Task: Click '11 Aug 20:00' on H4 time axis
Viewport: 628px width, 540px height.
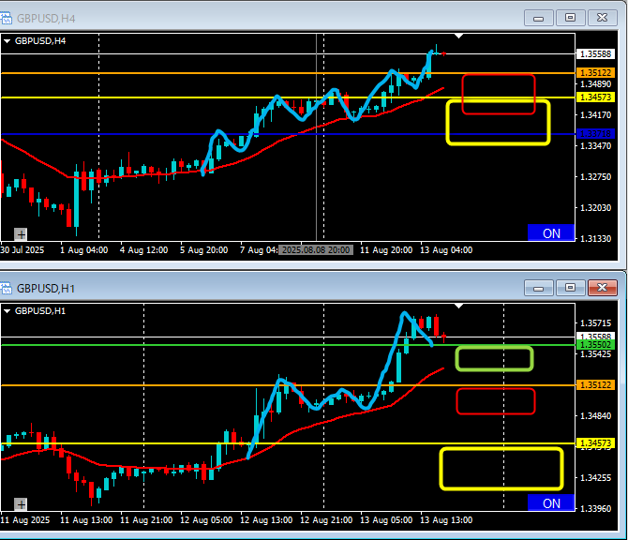Action: [x=386, y=250]
